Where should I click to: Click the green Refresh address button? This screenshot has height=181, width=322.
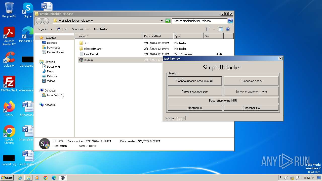point(168,21)
